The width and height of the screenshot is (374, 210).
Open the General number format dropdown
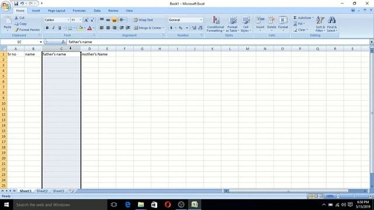[x=201, y=20]
